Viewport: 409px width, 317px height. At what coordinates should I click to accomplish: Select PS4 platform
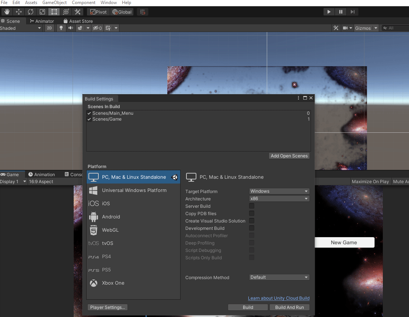pos(133,257)
